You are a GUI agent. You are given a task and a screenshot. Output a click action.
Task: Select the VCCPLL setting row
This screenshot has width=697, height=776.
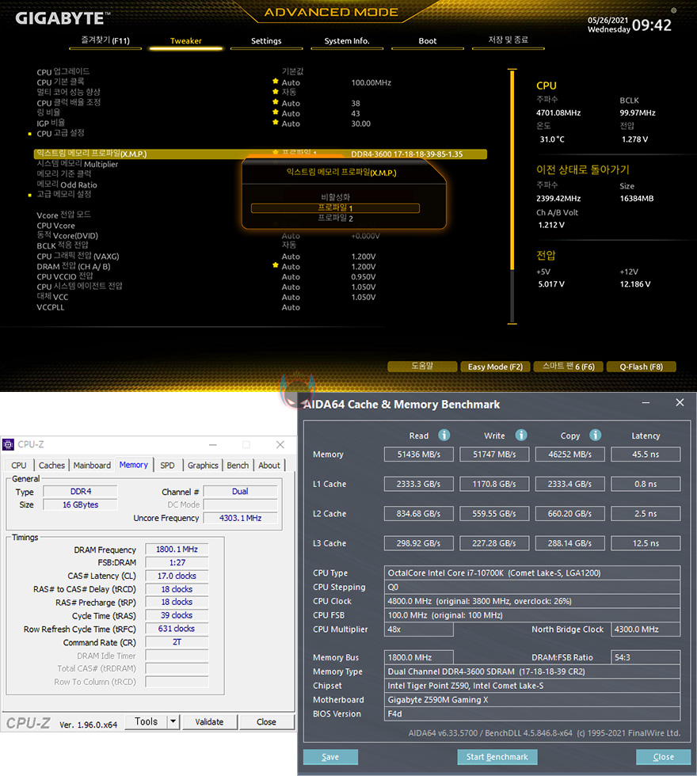[x=51, y=307]
